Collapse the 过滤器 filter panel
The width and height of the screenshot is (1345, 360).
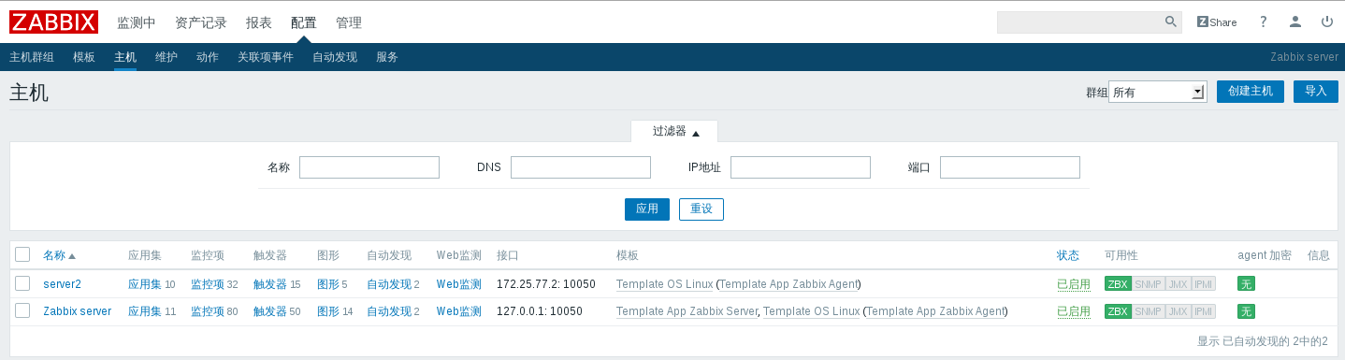pos(674,132)
